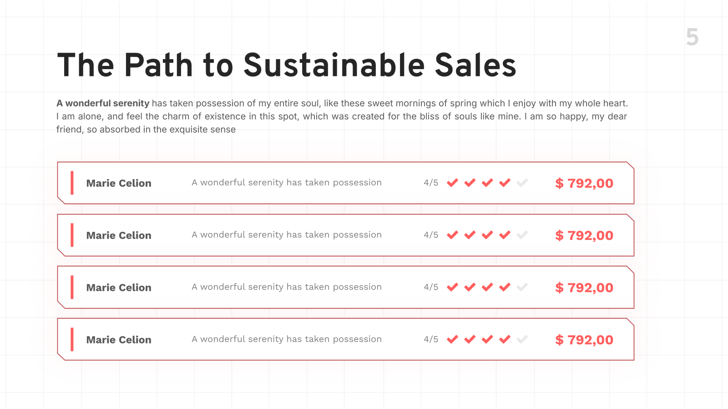Click the red vertical bar in third row
The width and height of the screenshot is (728, 409).
[72, 287]
